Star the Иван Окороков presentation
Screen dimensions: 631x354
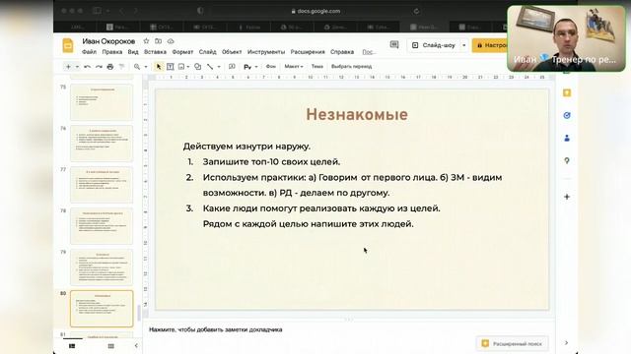click(x=146, y=41)
